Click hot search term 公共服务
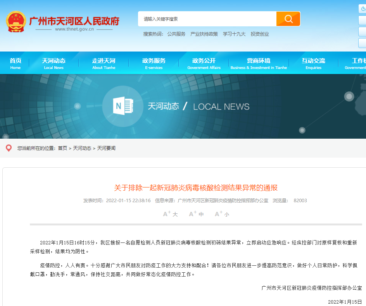 pyautogui.click(x=176, y=34)
